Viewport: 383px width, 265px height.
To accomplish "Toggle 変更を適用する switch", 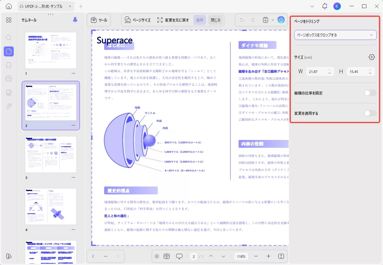I will (371, 113).
